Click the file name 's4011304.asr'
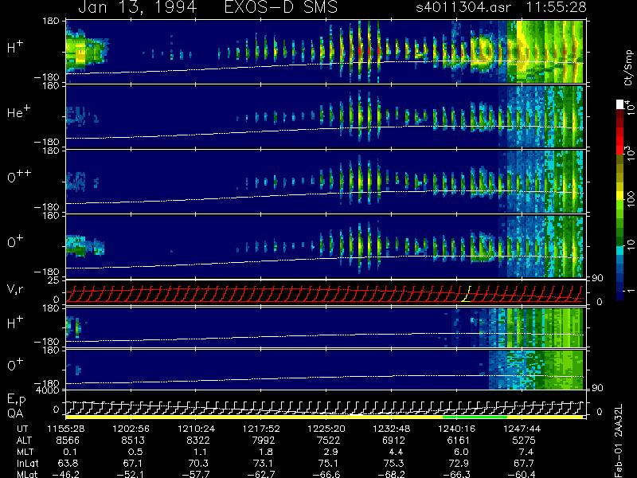 coord(463,7)
